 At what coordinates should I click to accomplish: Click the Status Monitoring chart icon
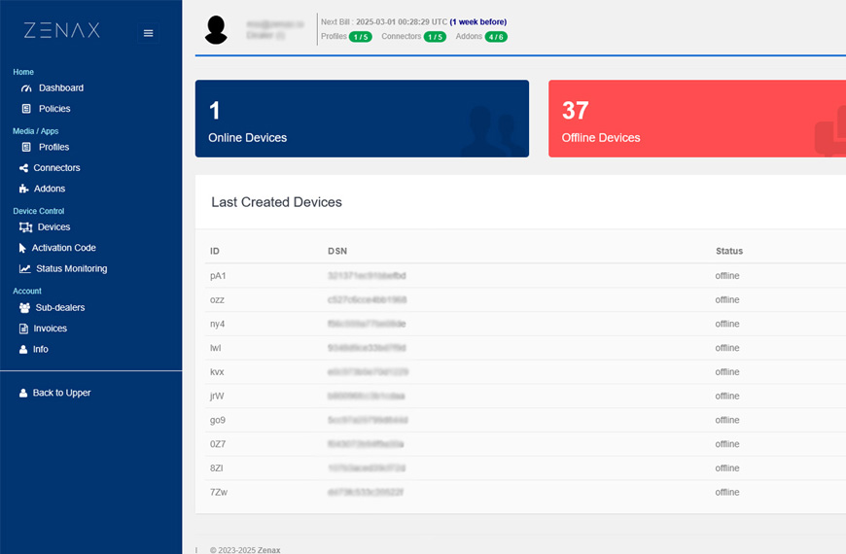[25, 269]
